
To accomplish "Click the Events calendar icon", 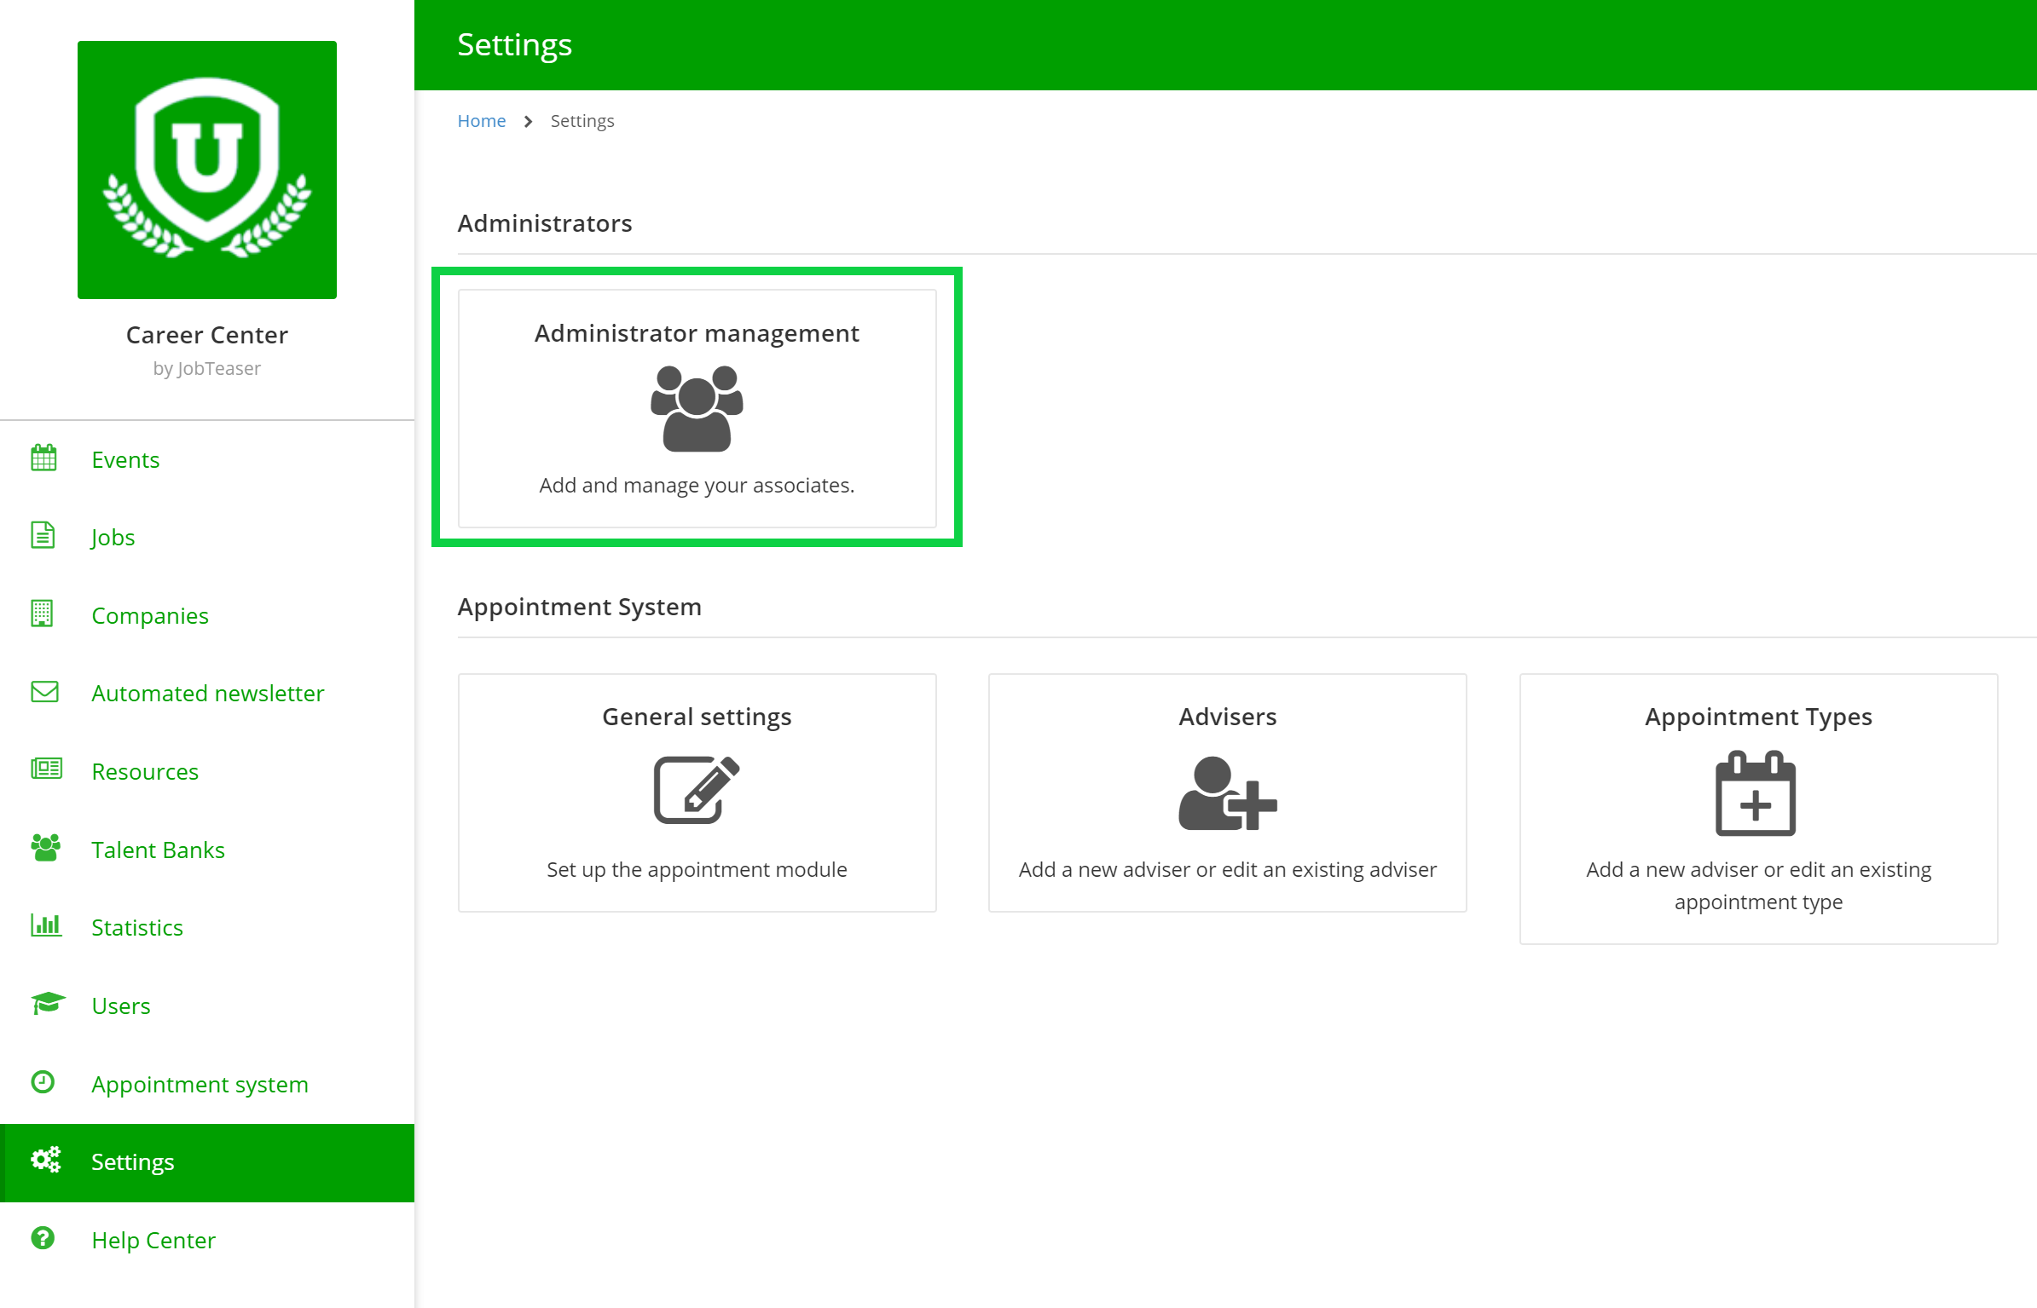I will click(x=43, y=458).
